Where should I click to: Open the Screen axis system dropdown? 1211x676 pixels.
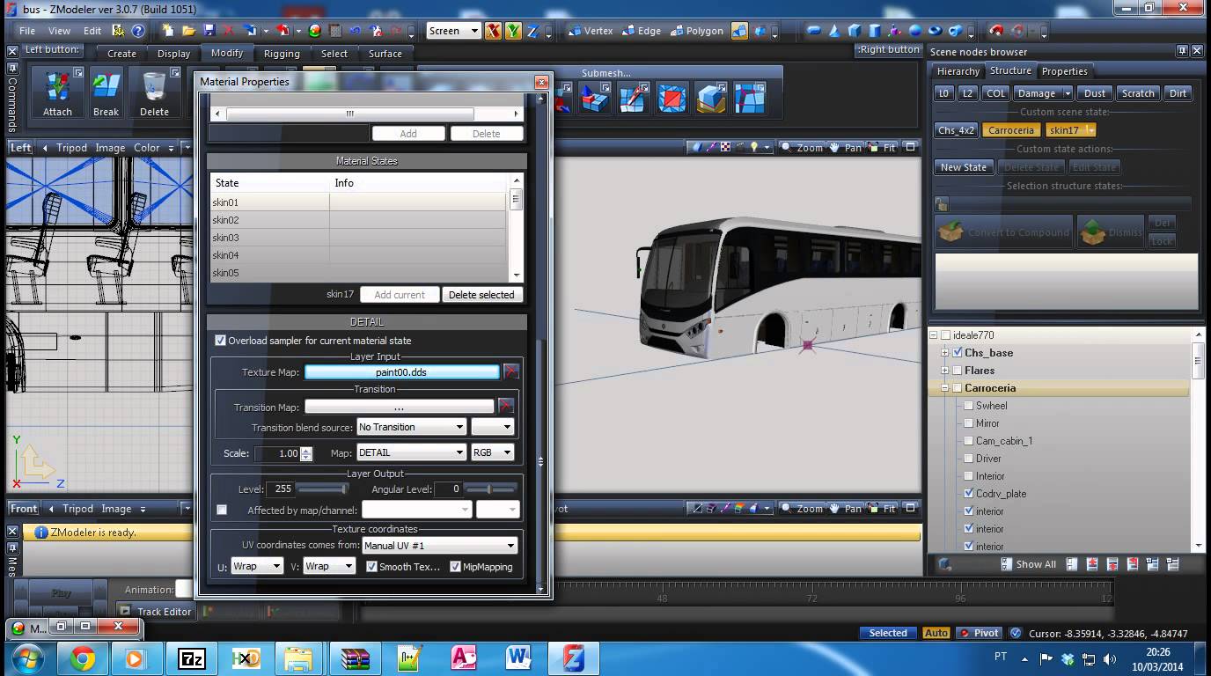pos(453,31)
